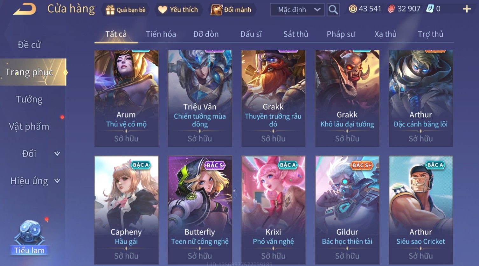This screenshot has height=266, width=479.
Task: Open the Mặc định sorting dropdown
Action: pos(297,10)
